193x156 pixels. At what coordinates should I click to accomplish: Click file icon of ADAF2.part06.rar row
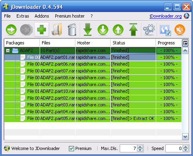click(x=23, y=64)
